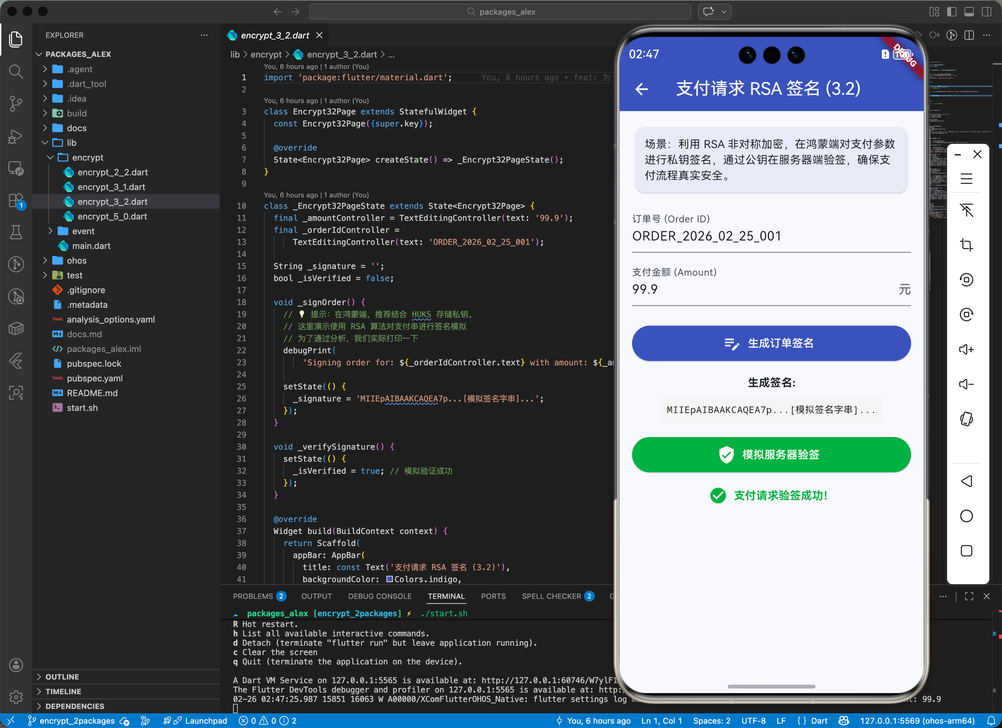Collapse the encrypt folder
Image resolution: width=1002 pixels, height=728 pixels.
tap(87, 158)
